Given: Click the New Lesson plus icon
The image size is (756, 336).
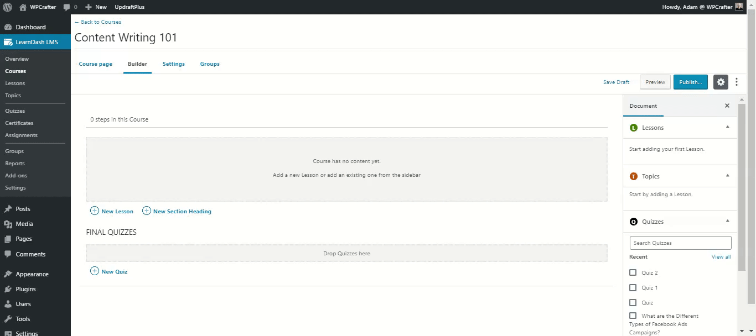Looking at the screenshot, I should click(95, 211).
